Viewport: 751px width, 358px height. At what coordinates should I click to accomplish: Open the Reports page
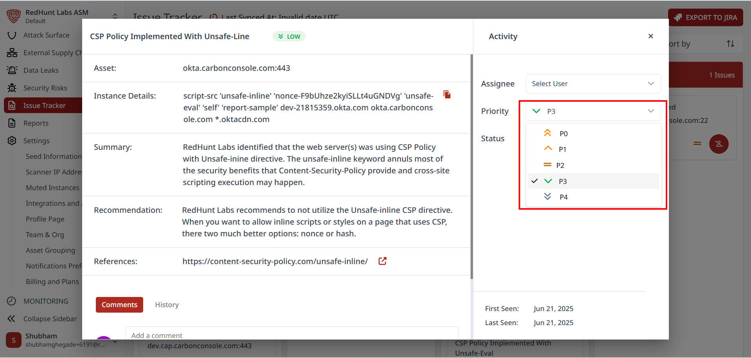(x=36, y=123)
